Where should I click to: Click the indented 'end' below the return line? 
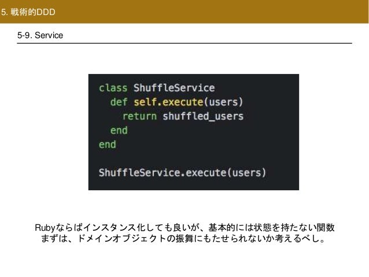[119, 130]
